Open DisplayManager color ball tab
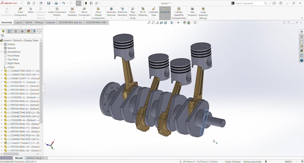This screenshot has height=163, width=304. (29, 31)
